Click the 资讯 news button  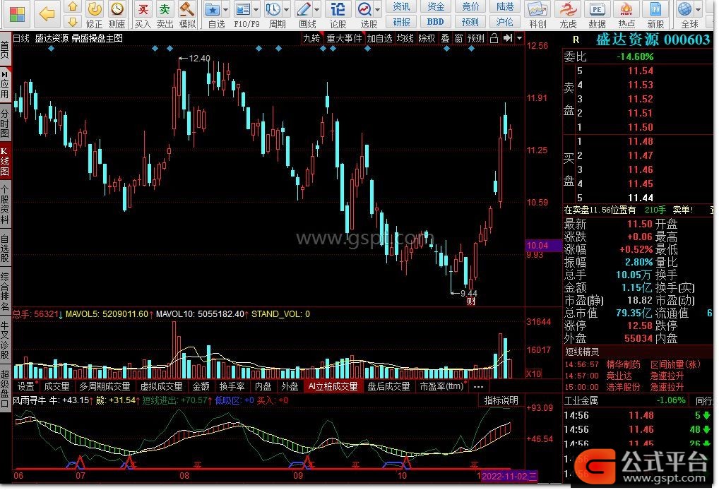[x=402, y=6]
